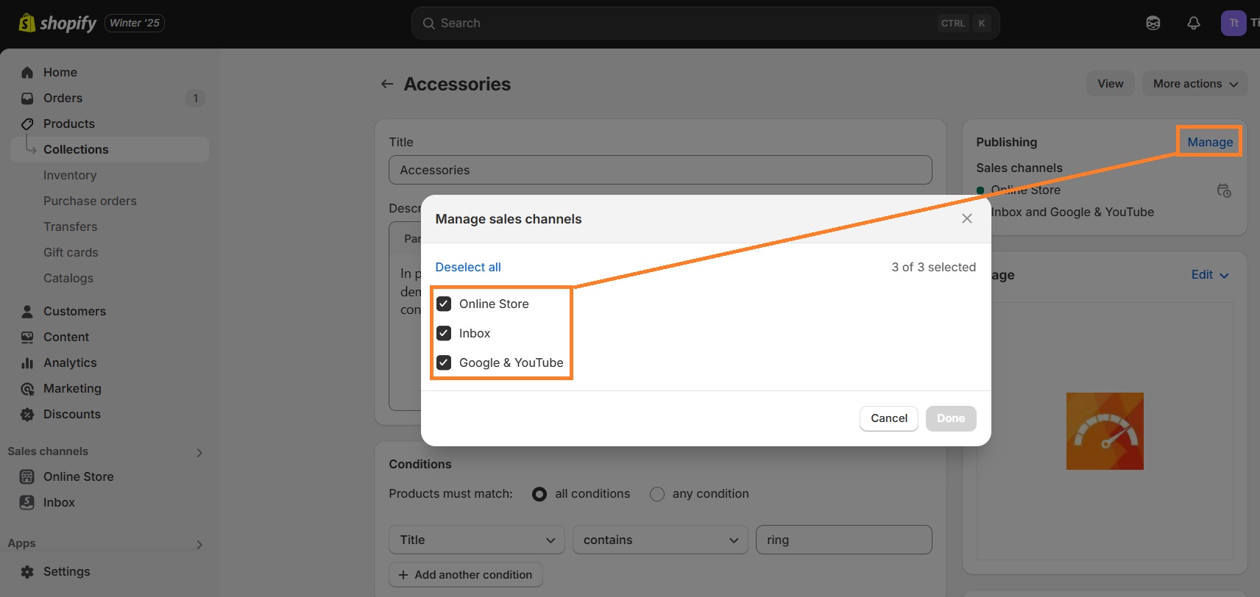Close the Manage sales channels dialog
Viewport: 1260px width, 597px height.
point(967,218)
